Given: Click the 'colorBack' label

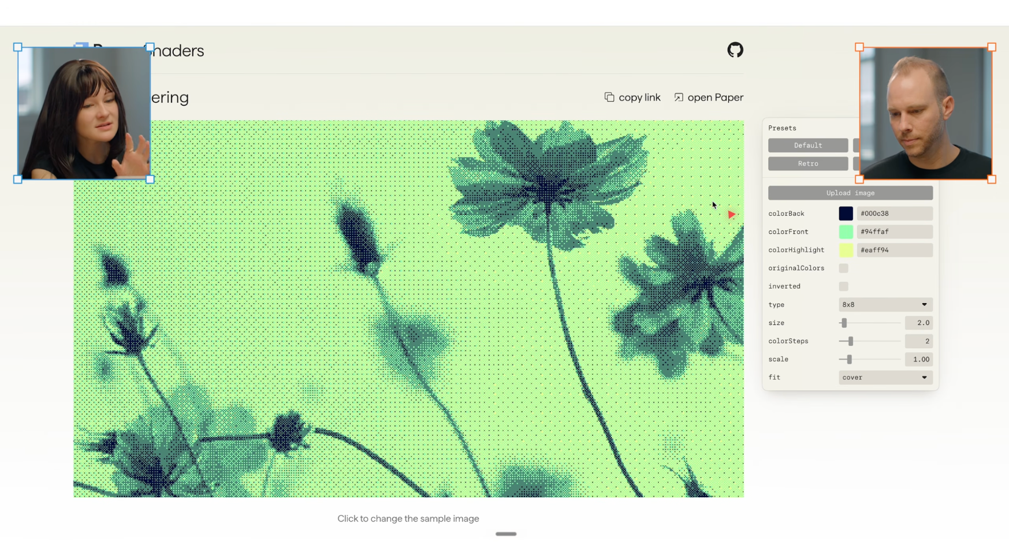Looking at the screenshot, I should (786, 214).
